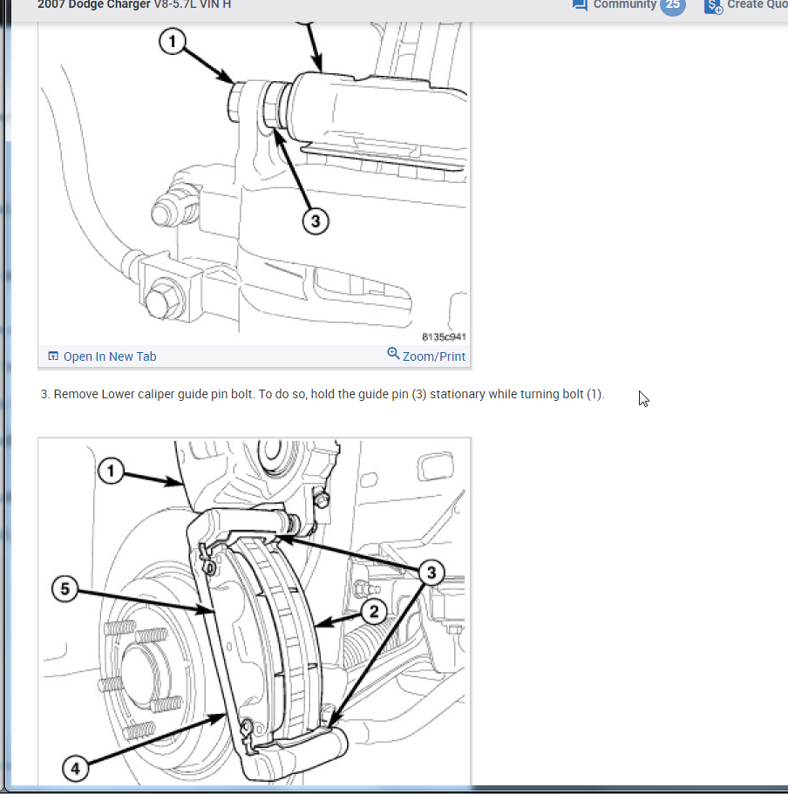788x794 pixels.
Task: Click the Create Quote dollar icon
Action: 714,6
